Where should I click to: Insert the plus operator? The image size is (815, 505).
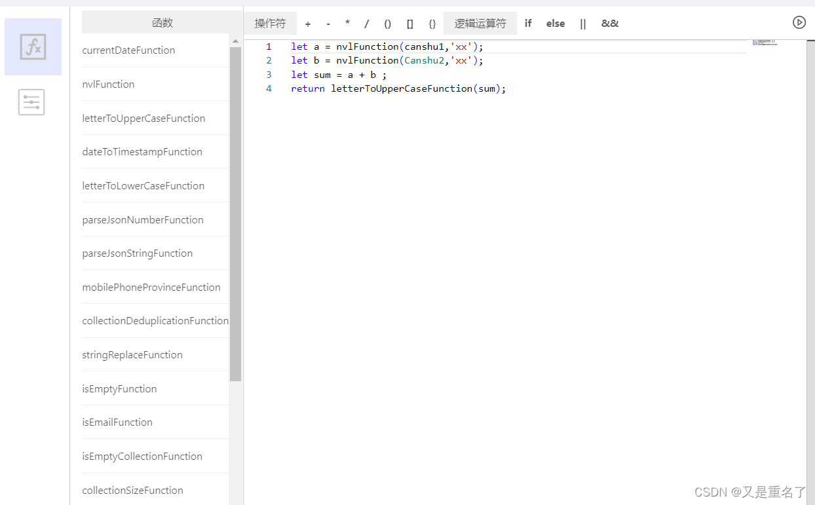(x=308, y=24)
